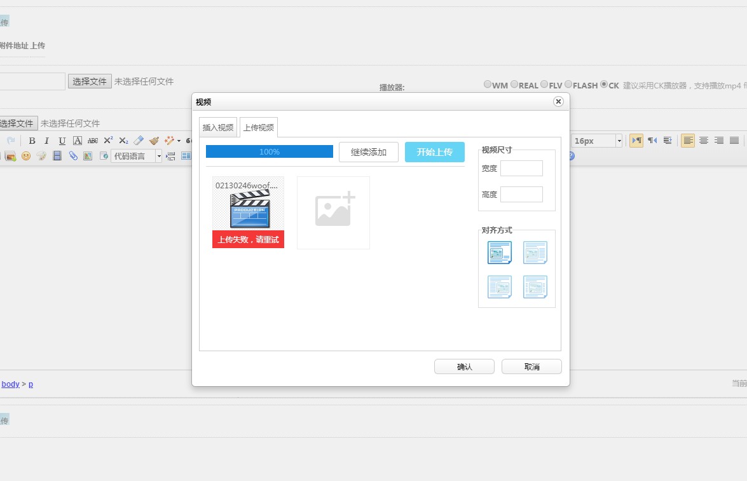Select the eraser clear-format icon

click(139, 141)
